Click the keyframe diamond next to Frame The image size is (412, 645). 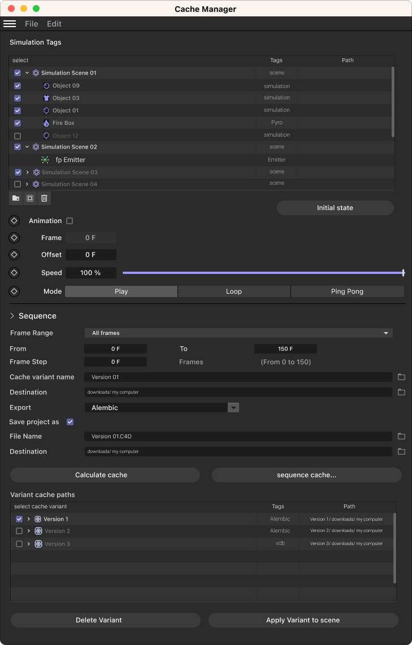pyautogui.click(x=14, y=238)
